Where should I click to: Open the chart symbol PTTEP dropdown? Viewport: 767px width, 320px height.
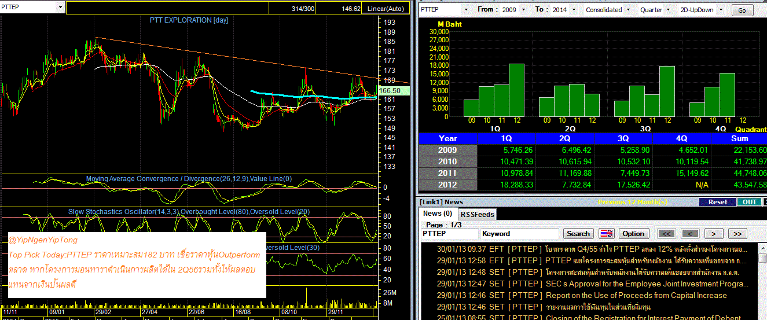(60, 8)
